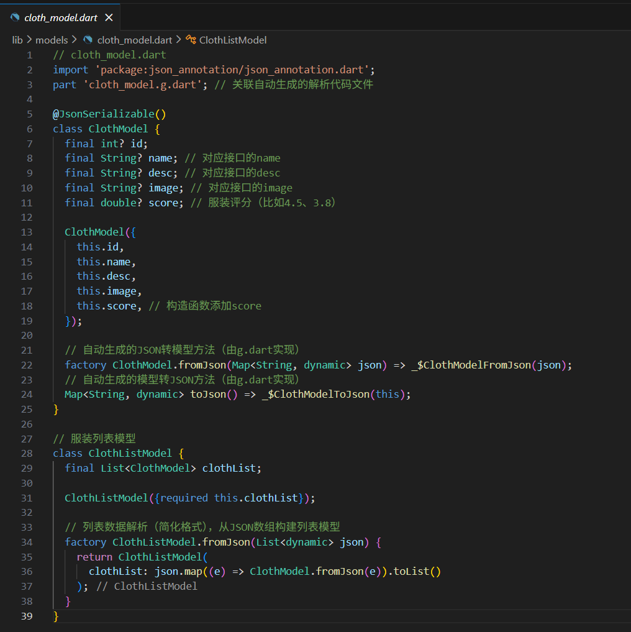Click ClothModel.fromJson factory on line 22

(x=169, y=365)
